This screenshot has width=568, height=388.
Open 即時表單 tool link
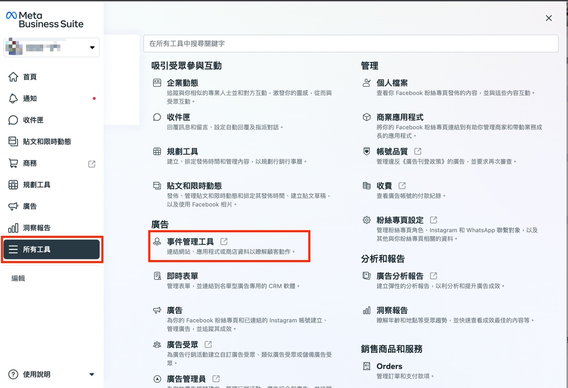coord(182,276)
